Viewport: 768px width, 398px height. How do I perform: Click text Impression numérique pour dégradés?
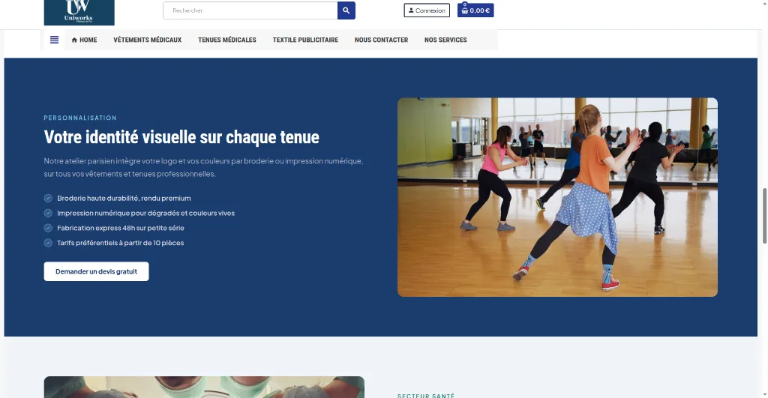146,213
